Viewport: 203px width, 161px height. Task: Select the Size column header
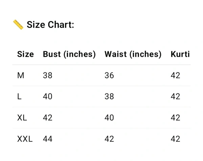pyautogui.click(x=25, y=54)
